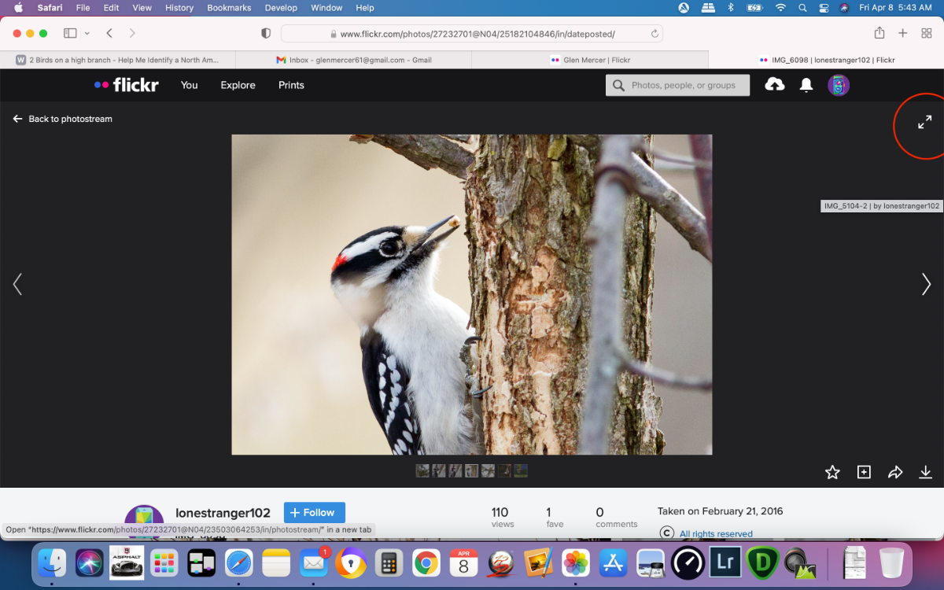Image resolution: width=944 pixels, height=590 pixels.
Task: Switch to the Gmail Inbox tab
Action: pos(354,60)
